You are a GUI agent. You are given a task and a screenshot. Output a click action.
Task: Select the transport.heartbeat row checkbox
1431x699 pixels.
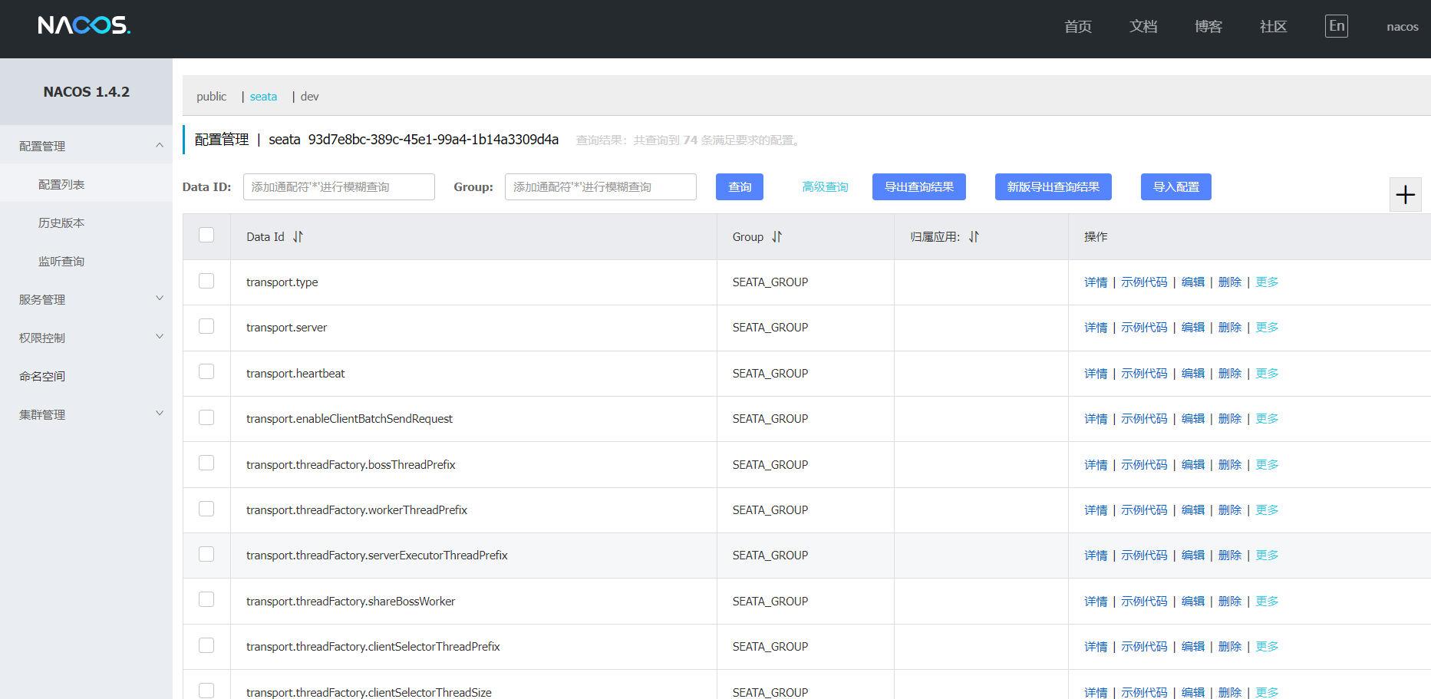tap(206, 371)
